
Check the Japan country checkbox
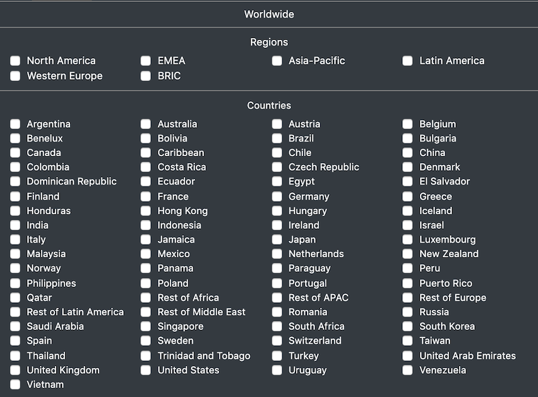click(277, 240)
